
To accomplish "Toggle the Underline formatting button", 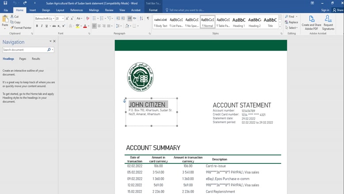I will (46, 26).
